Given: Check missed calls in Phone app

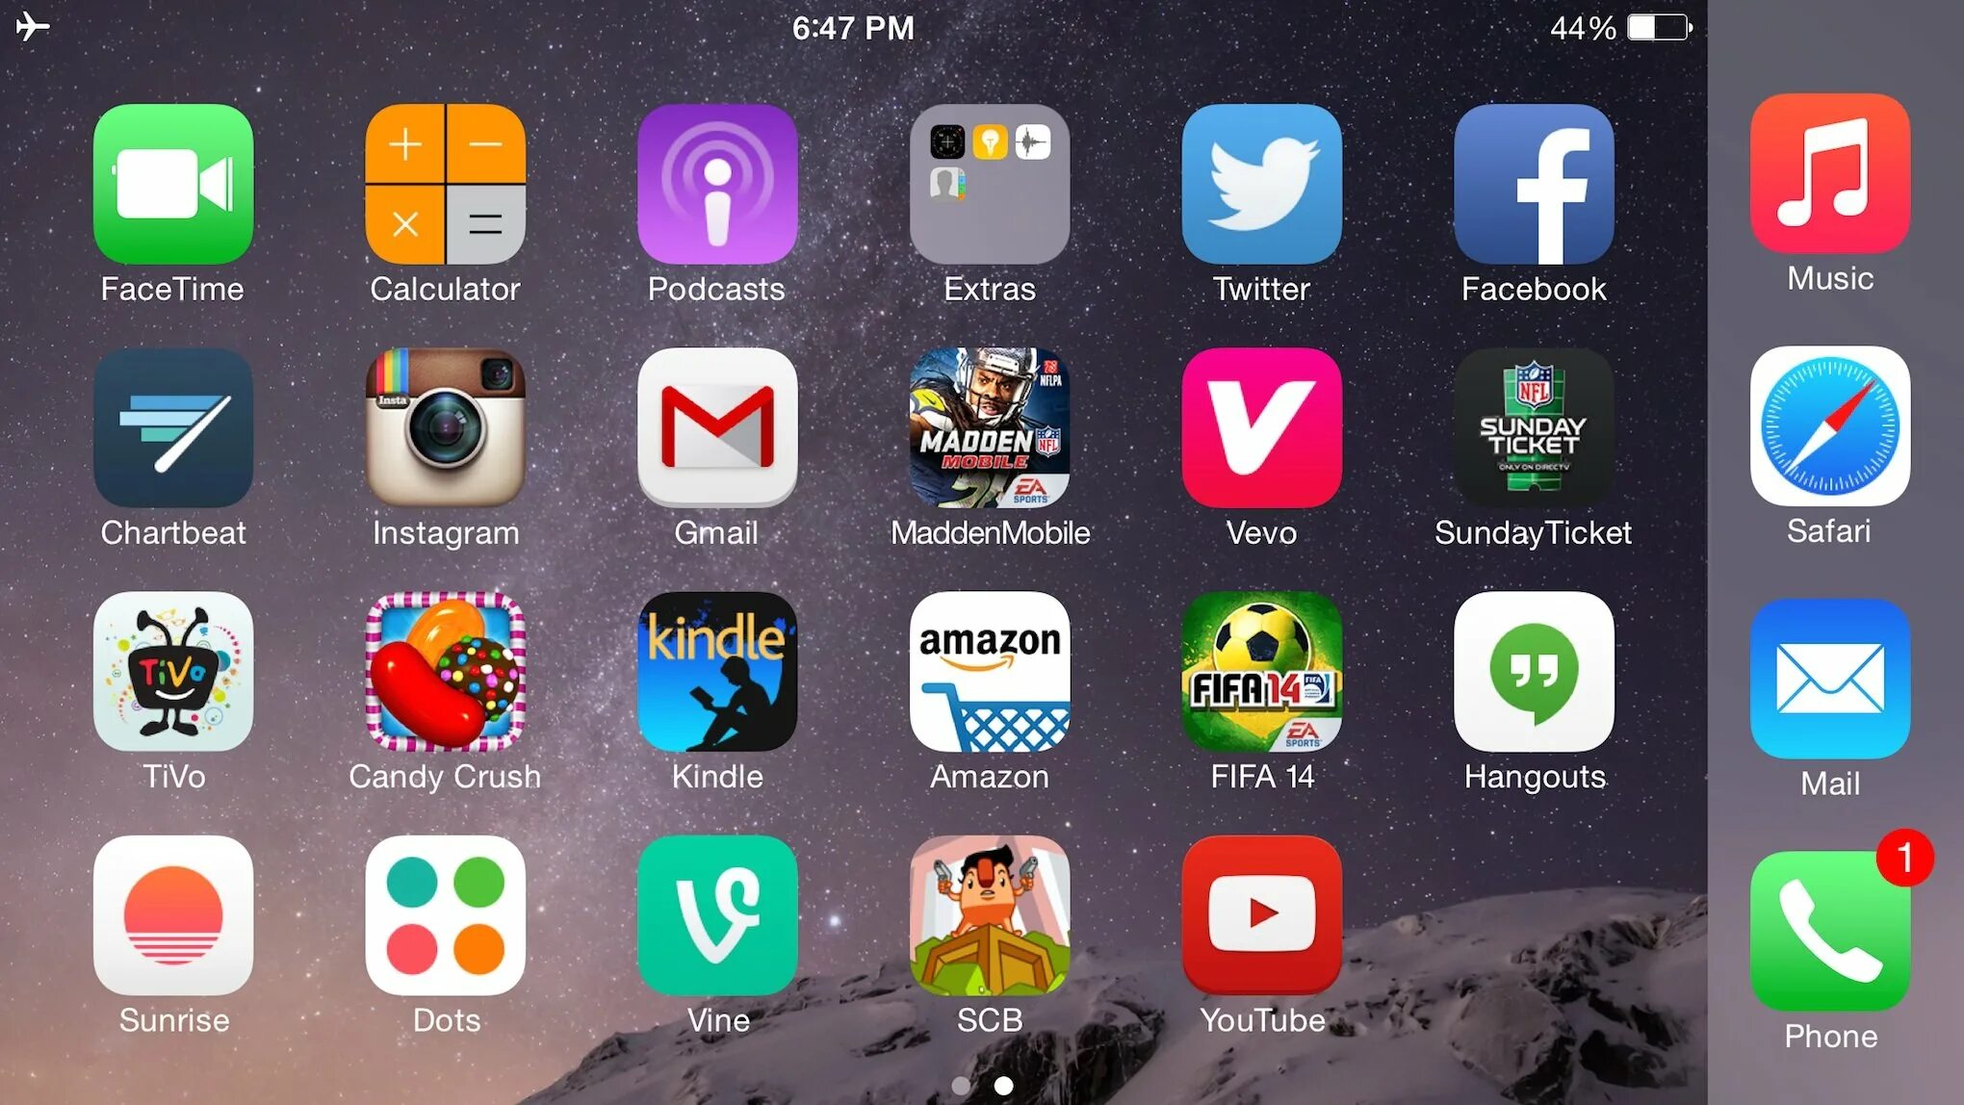Looking at the screenshot, I should [1830, 944].
